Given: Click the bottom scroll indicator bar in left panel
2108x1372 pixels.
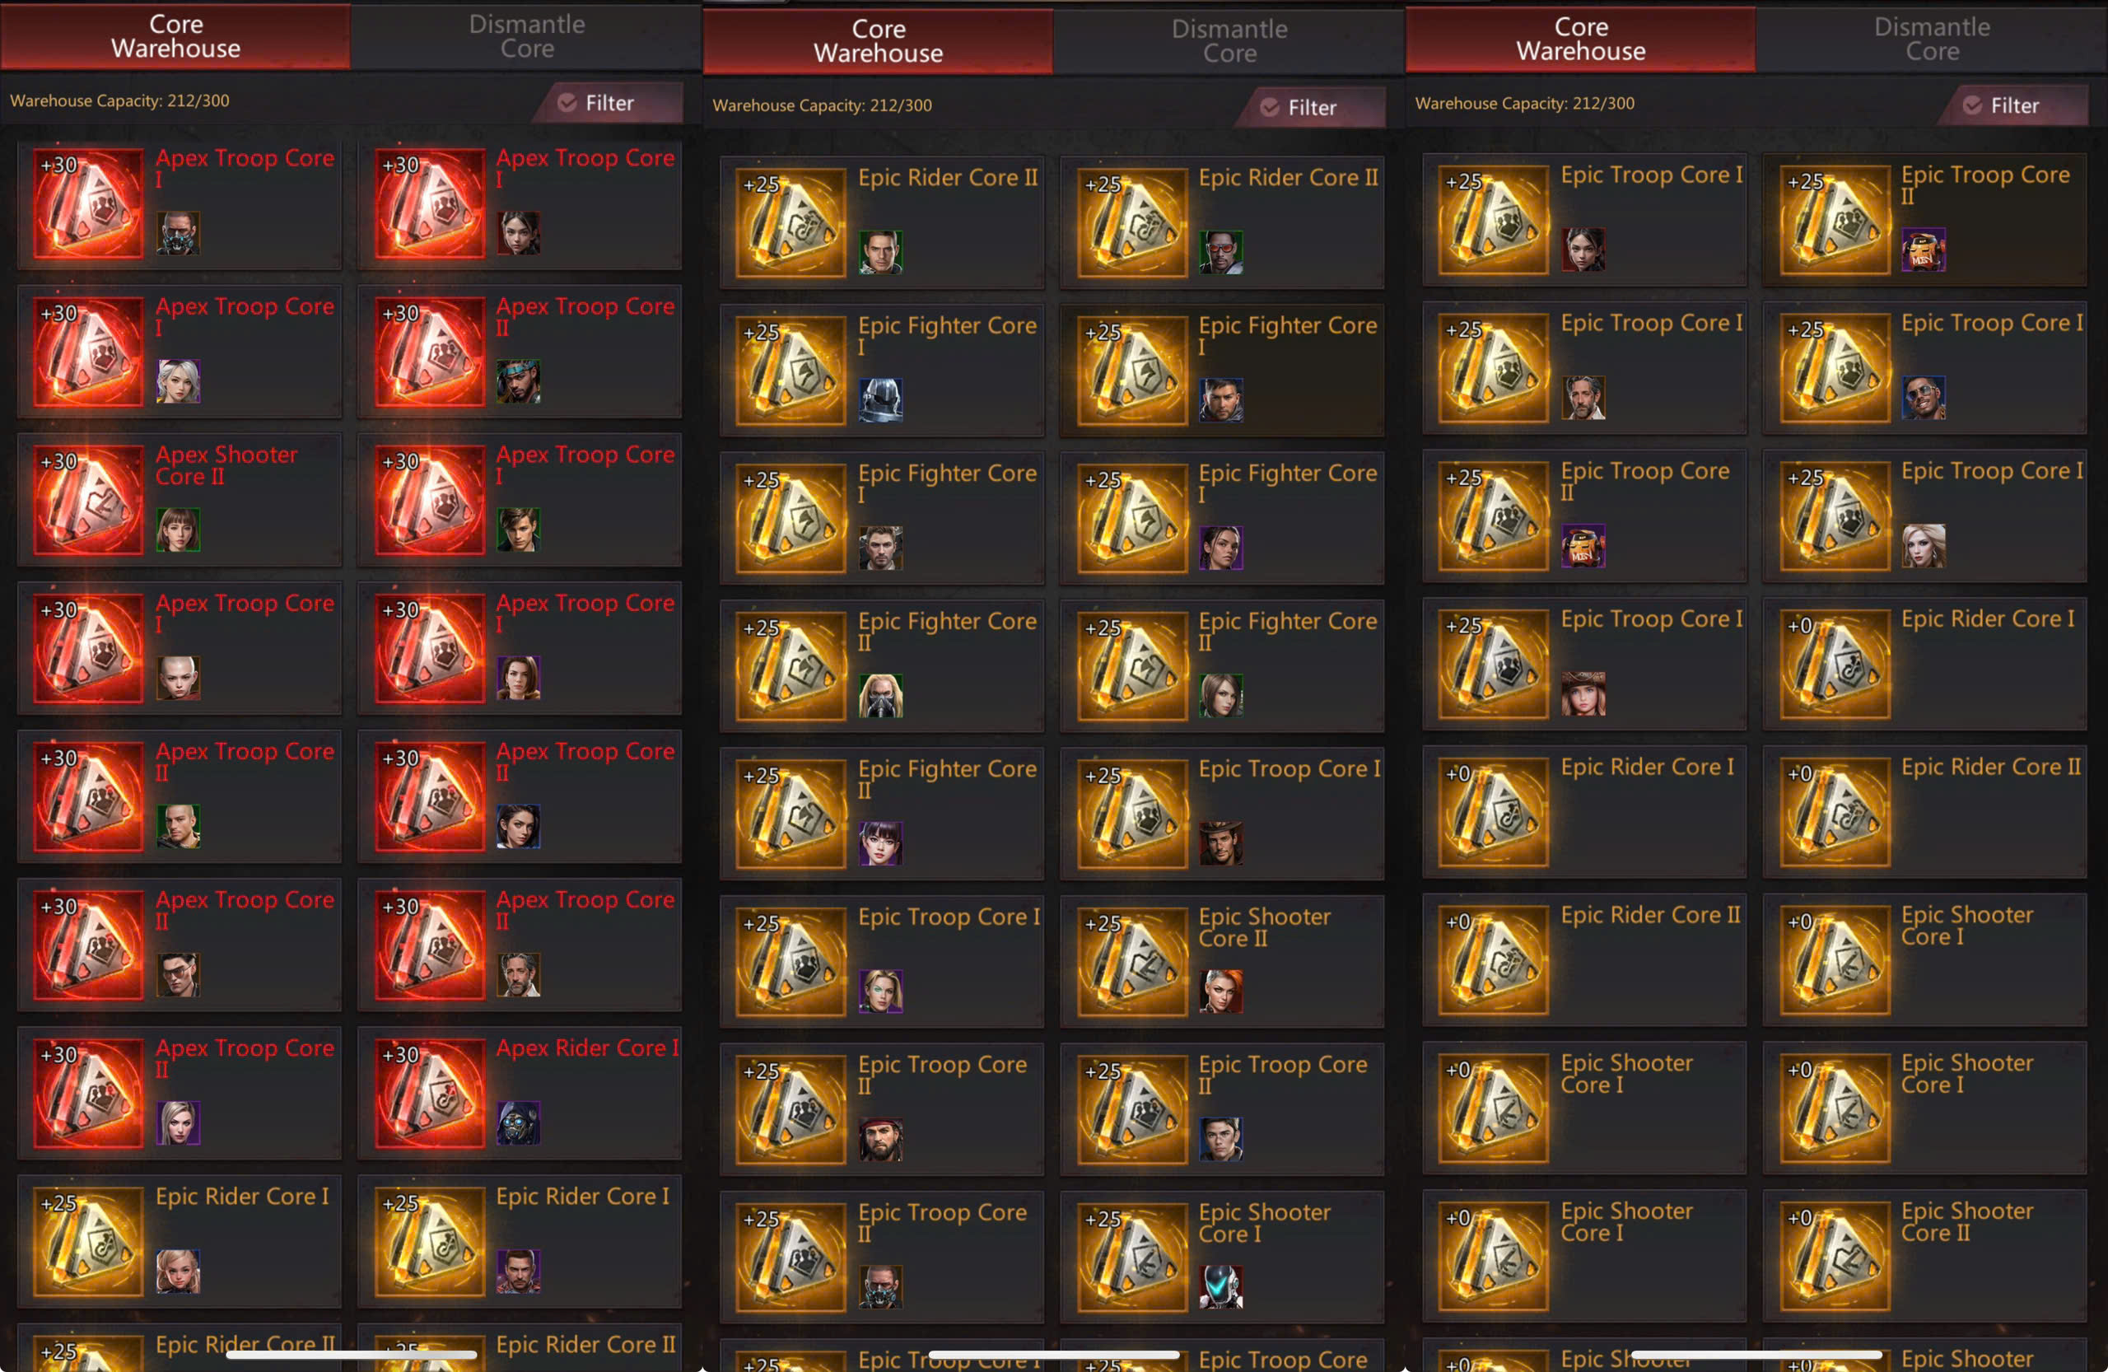Looking at the screenshot, I should pos(352,1354).
